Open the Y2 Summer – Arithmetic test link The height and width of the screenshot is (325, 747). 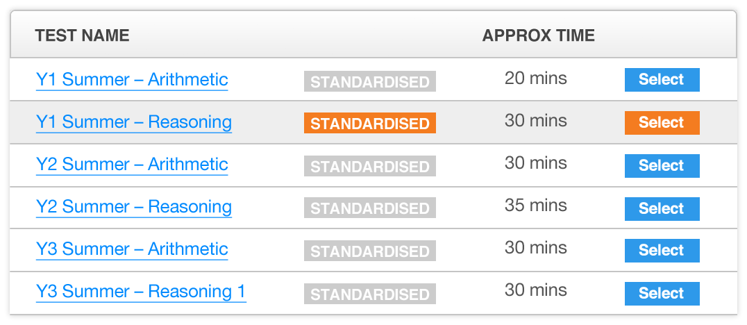[x=132, y=165]
